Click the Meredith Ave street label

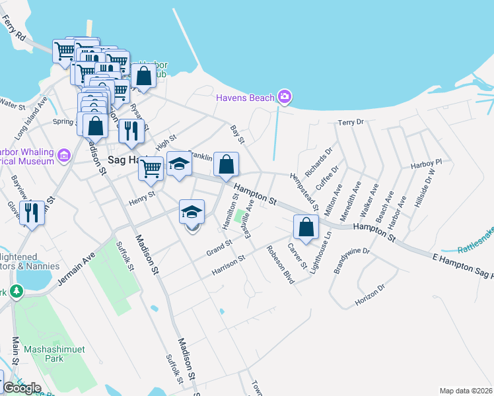[350, 201]
